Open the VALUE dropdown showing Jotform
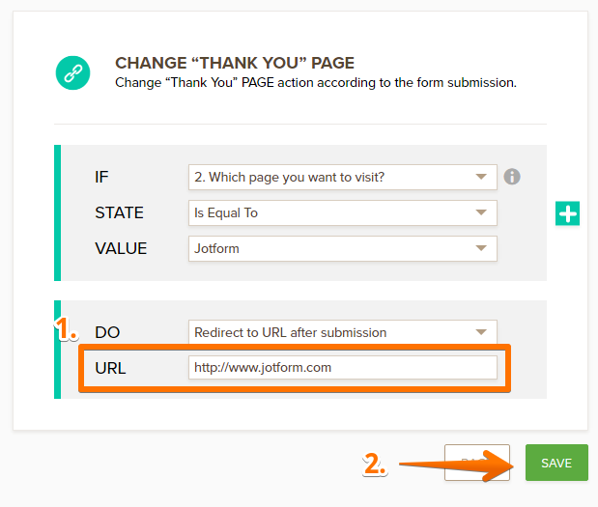 tap(343, 248)
